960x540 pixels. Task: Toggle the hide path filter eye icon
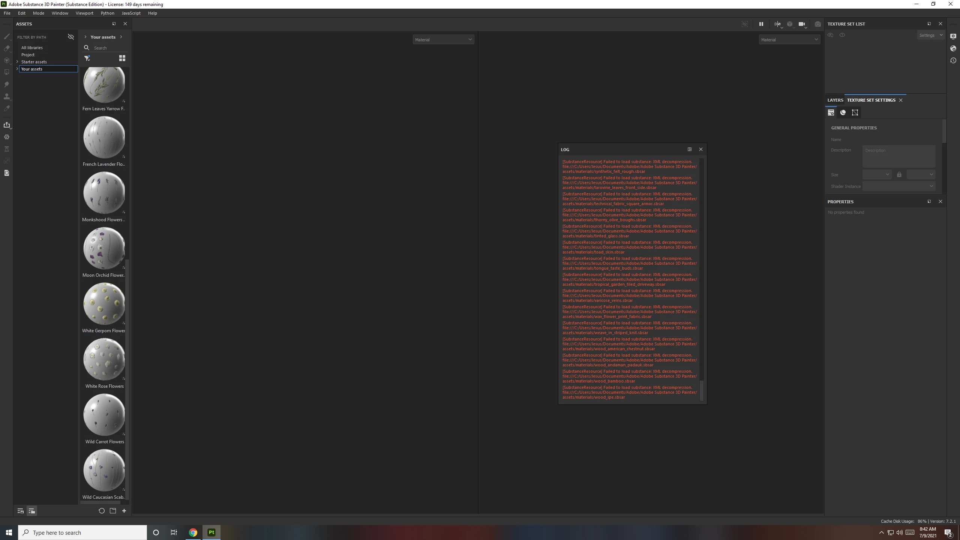(x=70, y=37)
